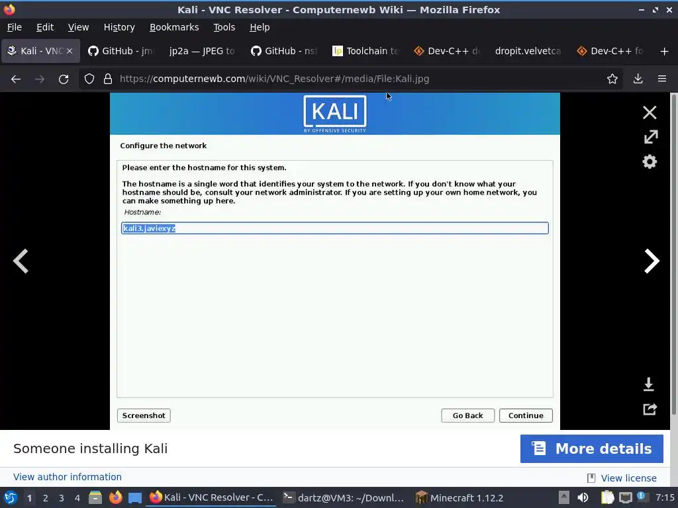The width and height of the screenshot is (678, 508).
Task: Open the volume control in the tray
Action: click(583, 497)
